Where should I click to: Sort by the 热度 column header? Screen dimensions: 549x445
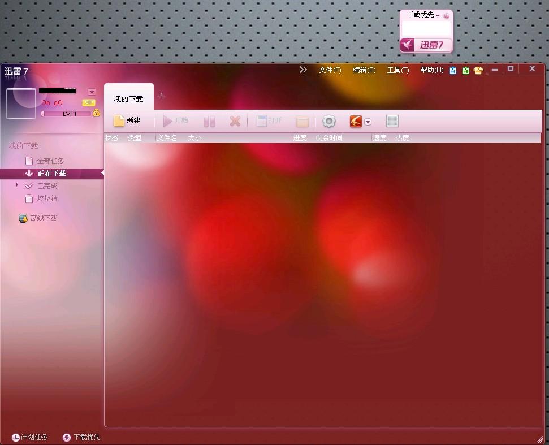point(402,138)
